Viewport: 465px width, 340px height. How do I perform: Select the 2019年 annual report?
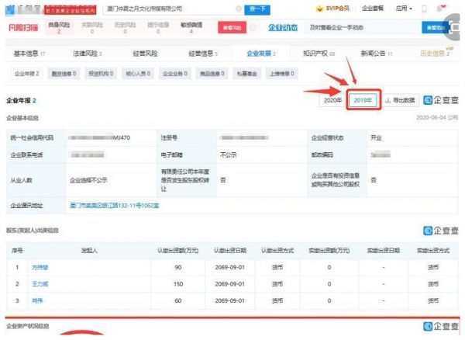tap(363, 101)
